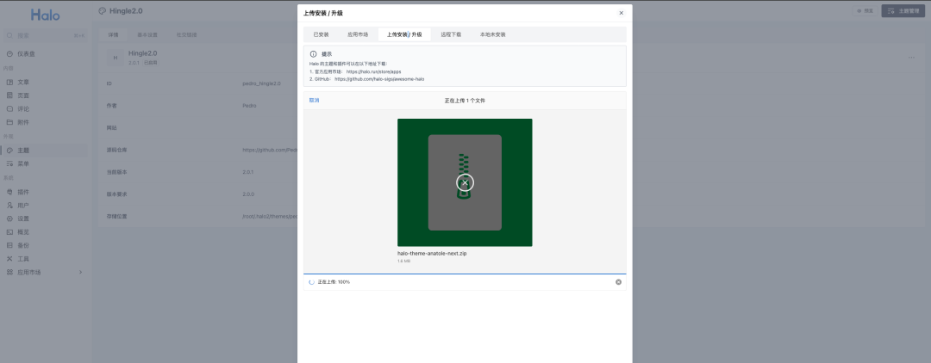Click the pedro_hingle2.0 ID value

point(262,83)
